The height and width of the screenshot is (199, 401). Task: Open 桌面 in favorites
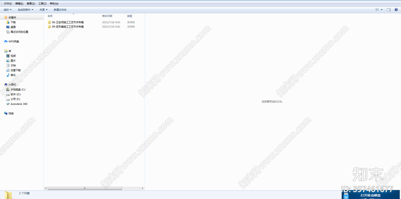click(x=13, y=27)
